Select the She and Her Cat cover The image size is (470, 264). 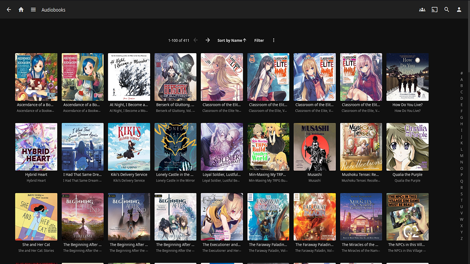(36, 216)
